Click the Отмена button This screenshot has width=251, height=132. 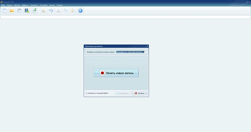click(139, 93)
